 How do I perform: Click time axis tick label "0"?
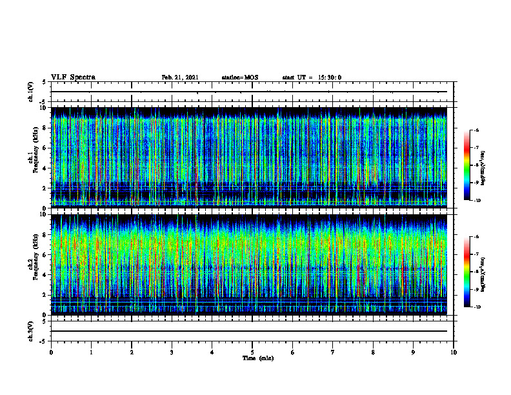(x=51, y=352)
